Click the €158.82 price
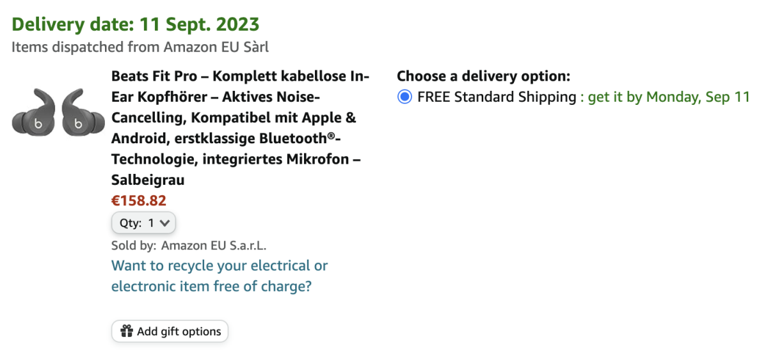 [x=139, y=201]
